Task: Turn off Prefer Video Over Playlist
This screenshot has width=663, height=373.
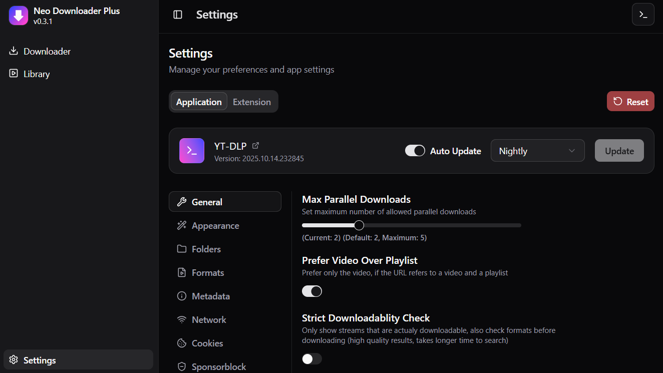Action: (x=312, y=291)
